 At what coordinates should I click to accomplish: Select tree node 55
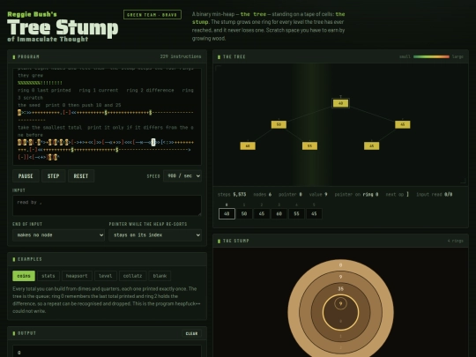[x=309, y=146]
